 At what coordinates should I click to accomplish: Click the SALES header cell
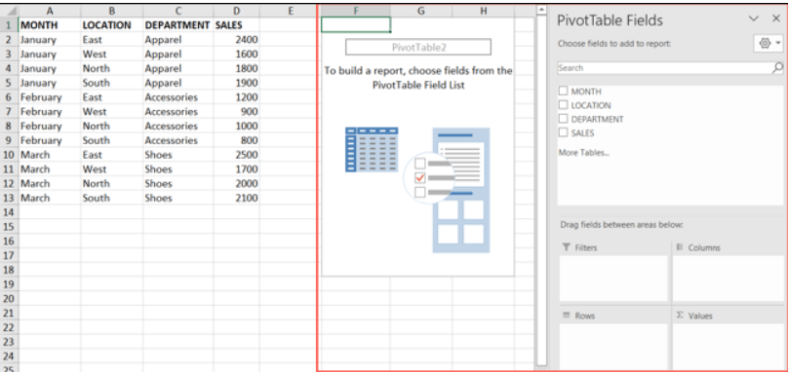pyautogui.click(x=237, y=25)
